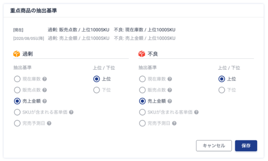
Task: Select 売上金額 radio under 不良
Action: point(142,101)
